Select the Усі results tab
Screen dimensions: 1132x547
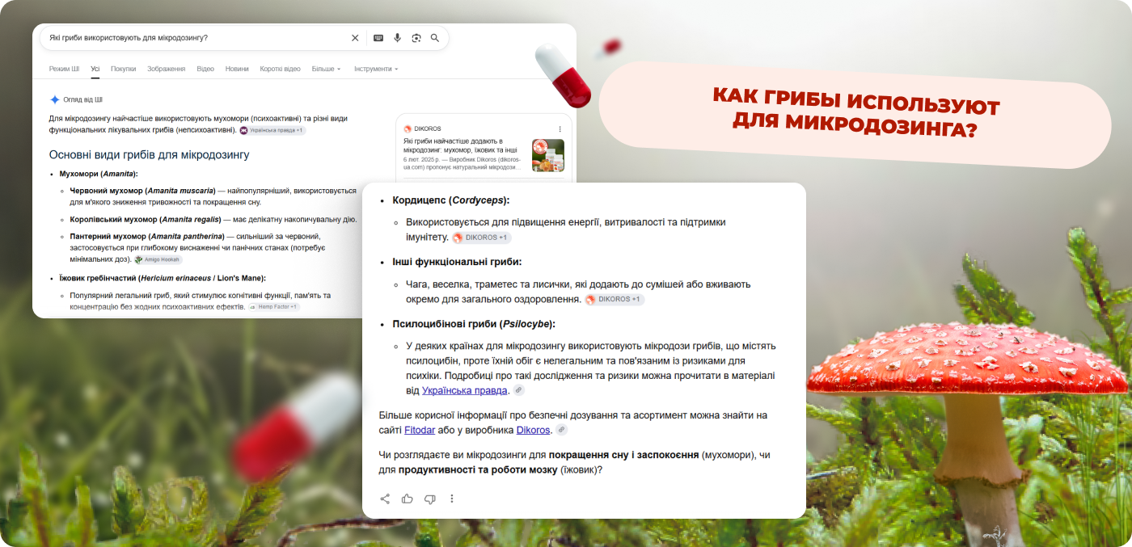click(x=95, y=69)
